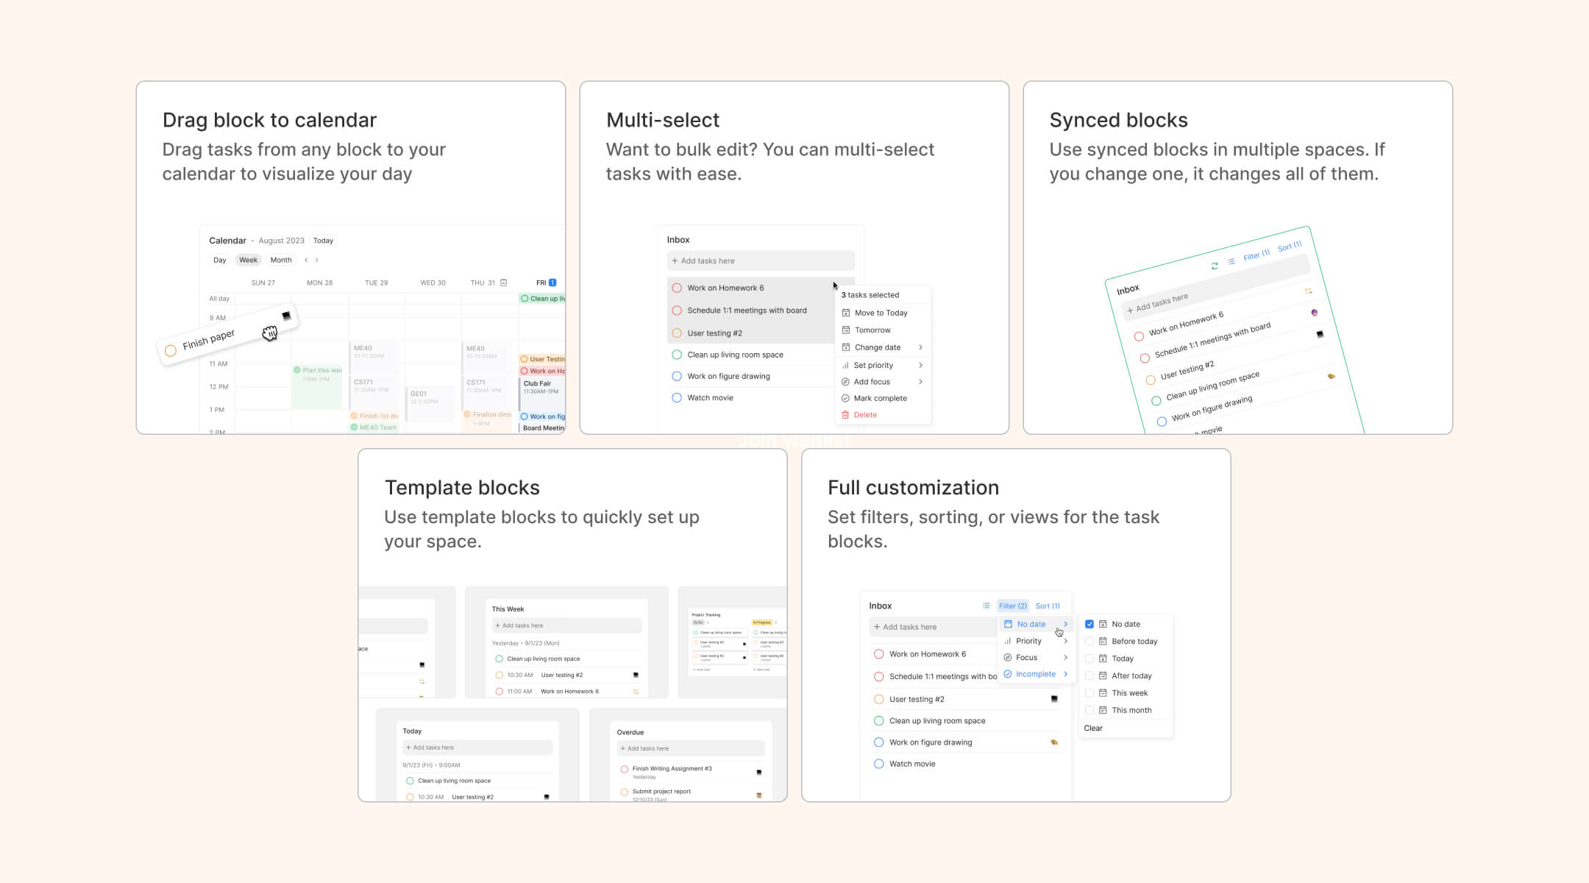Viewport: 1589px width, 883px height.
Task: Click the Move to Today icon in context menu
Action: point(847,312)
